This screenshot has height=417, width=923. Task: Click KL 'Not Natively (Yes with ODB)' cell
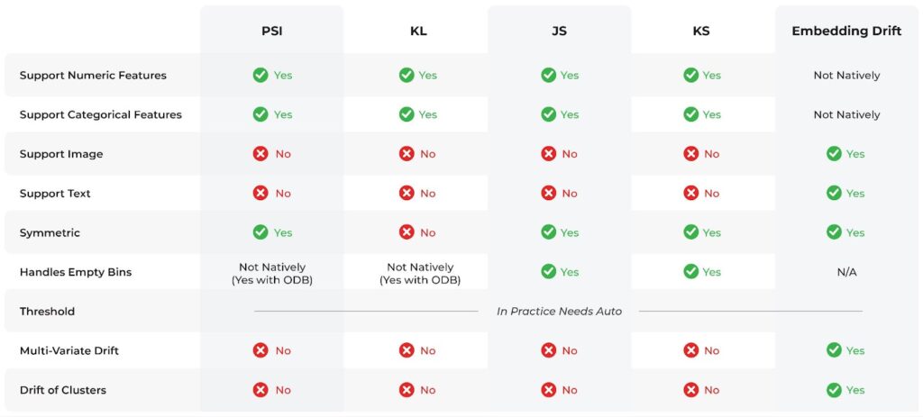pos(420,273)
